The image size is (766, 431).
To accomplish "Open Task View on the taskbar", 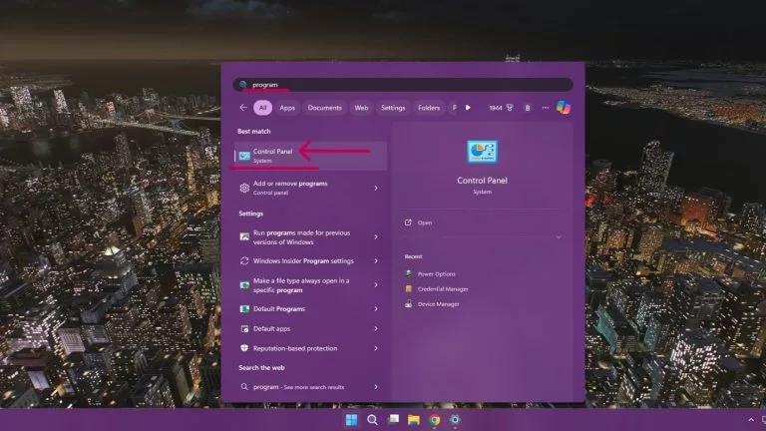I will coord(393,419).
